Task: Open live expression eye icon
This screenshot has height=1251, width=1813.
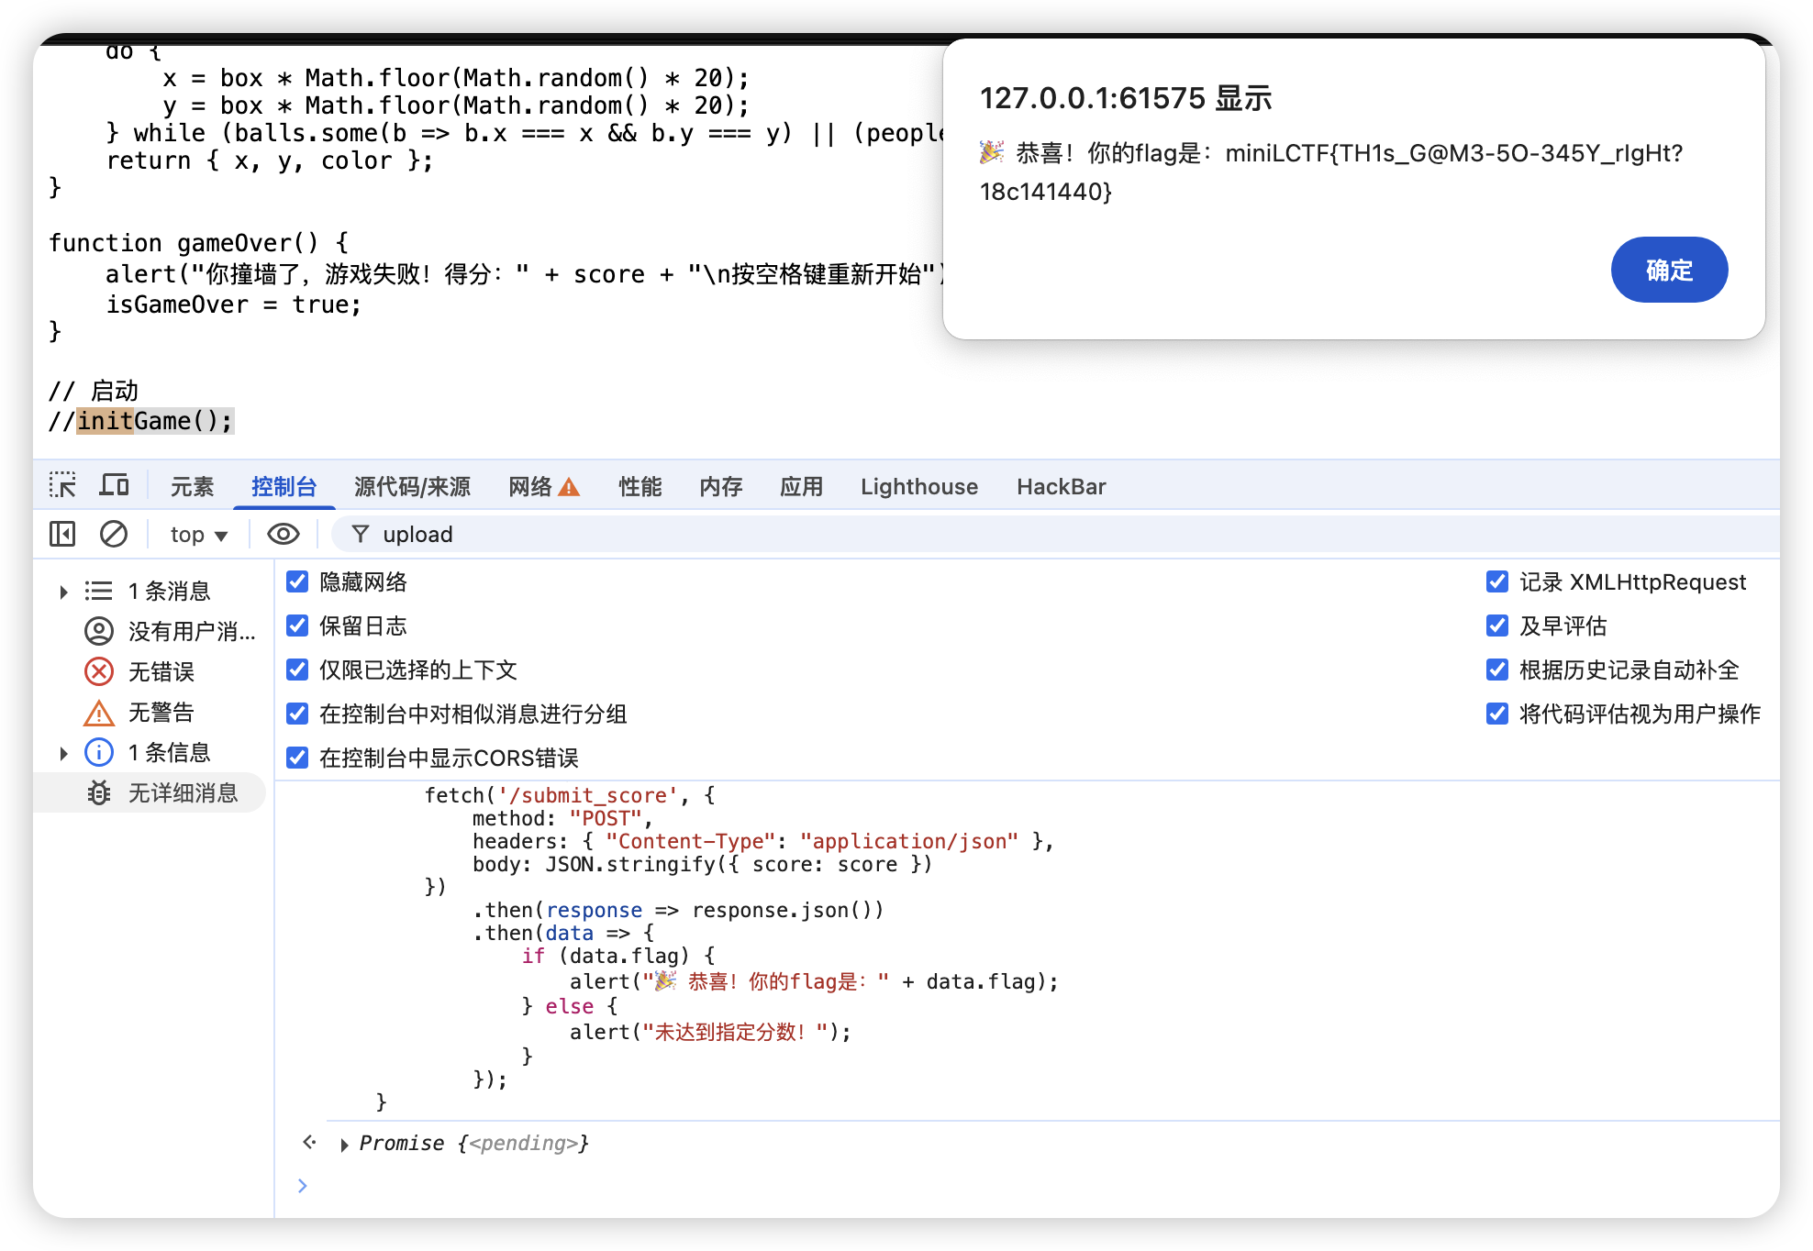Action: tap(284, 534)
